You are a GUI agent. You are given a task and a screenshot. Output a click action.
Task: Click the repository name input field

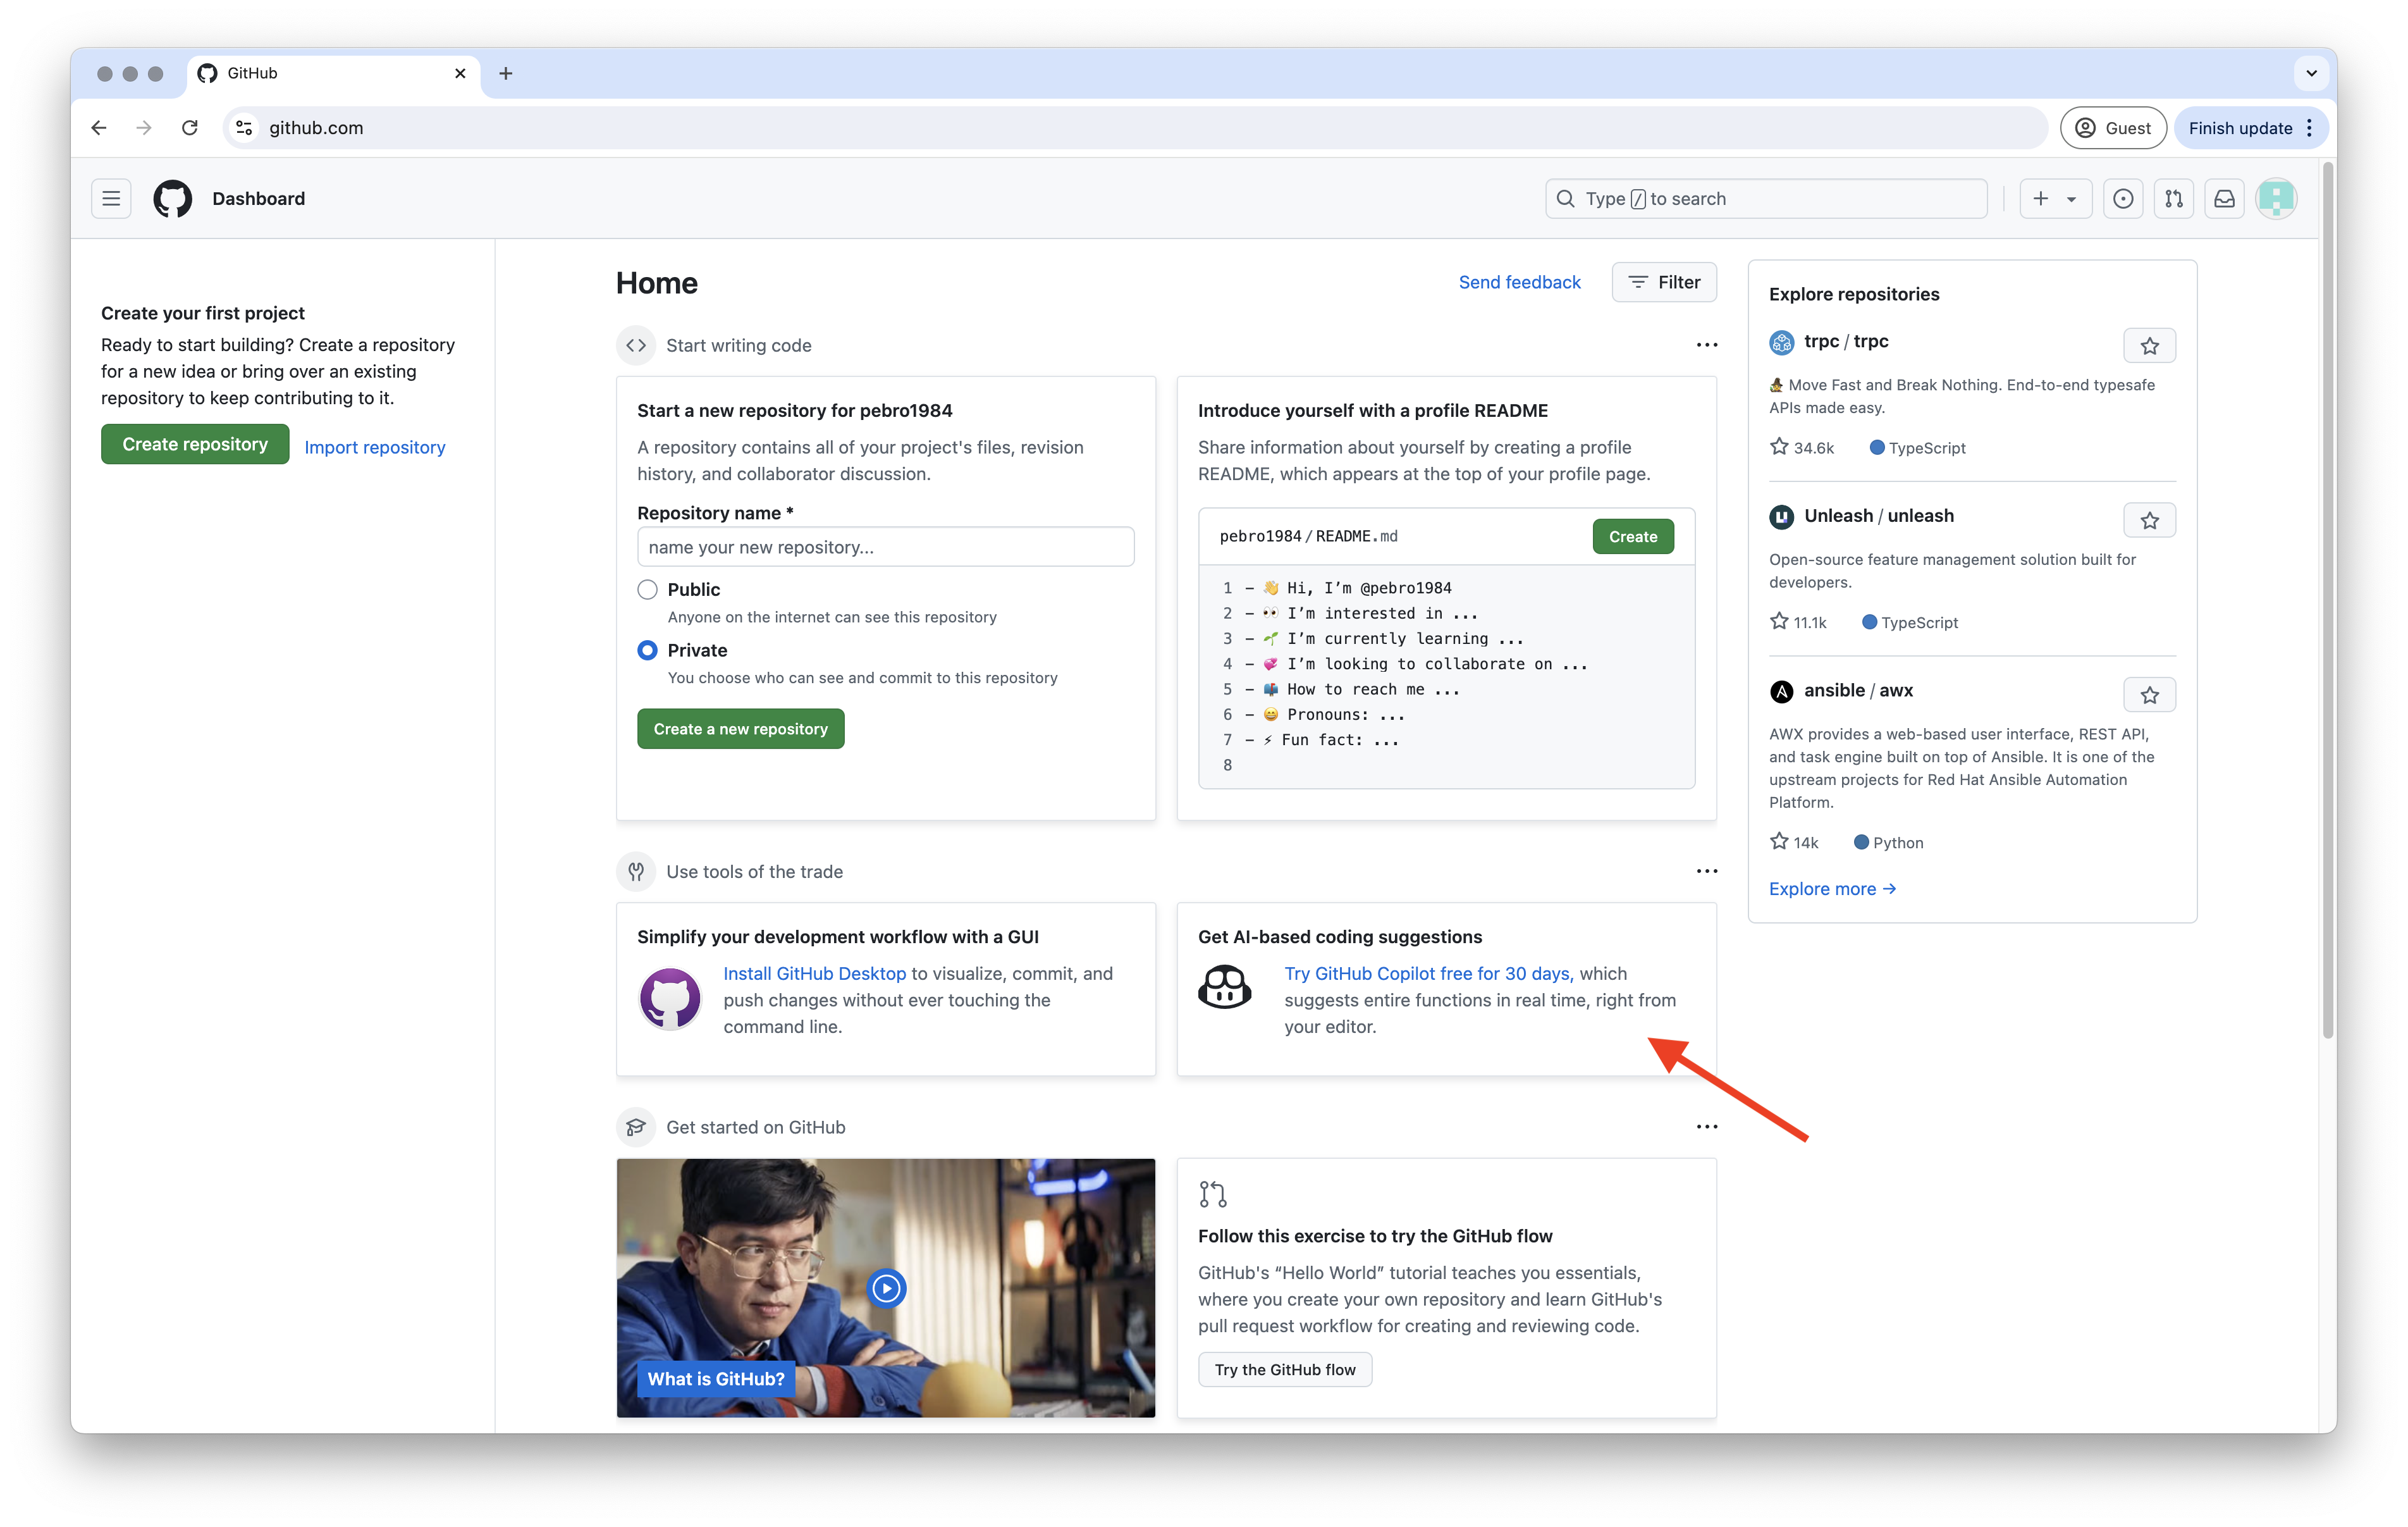[885, 546]
